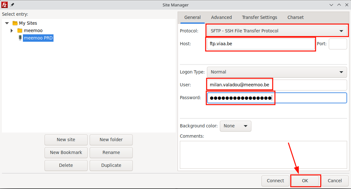Expand the meemoo folder node
351x189 pixels.
[x=12, y=30]
